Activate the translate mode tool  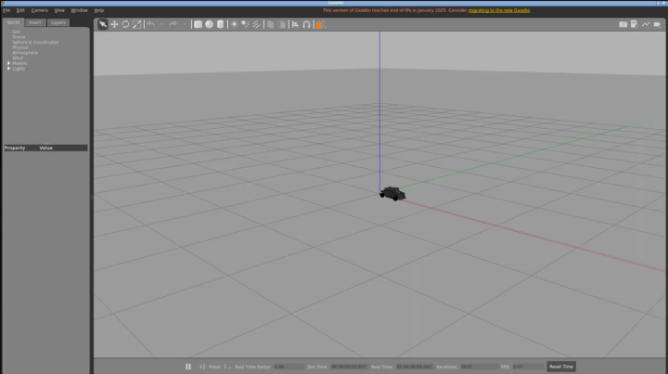[x=114, y=24]
